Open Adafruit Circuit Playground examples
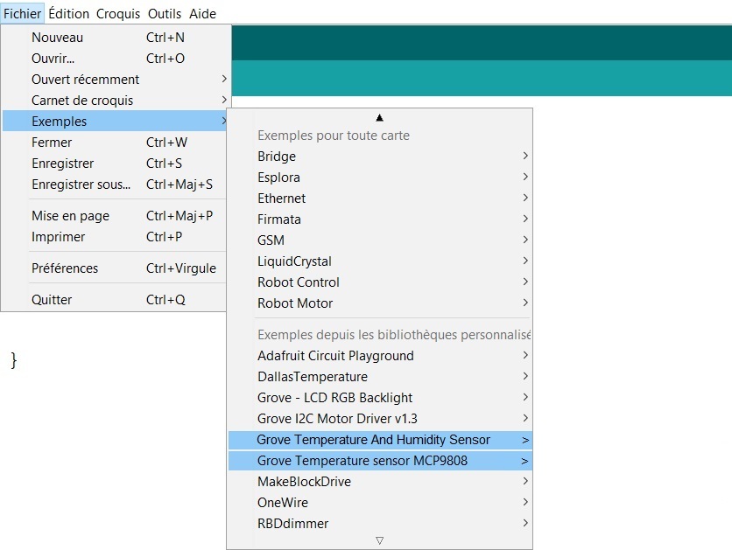The height and width of the screenshot is (550, 732). 380,356
